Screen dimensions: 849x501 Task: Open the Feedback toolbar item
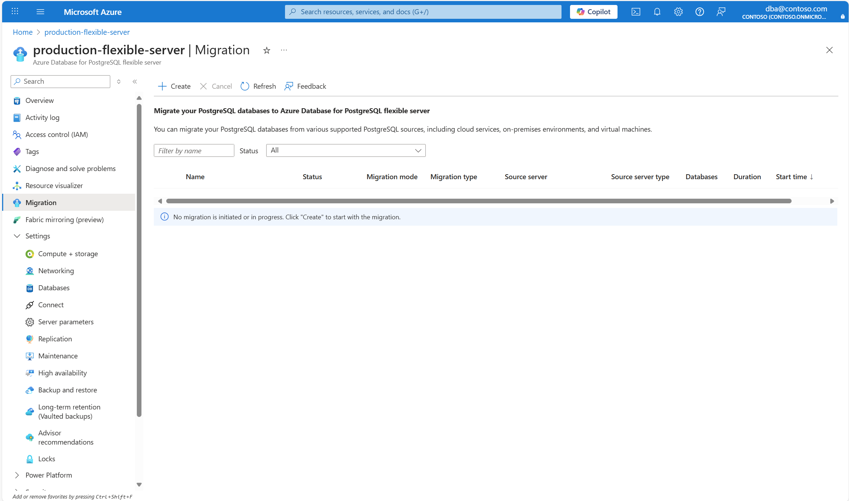305,86
